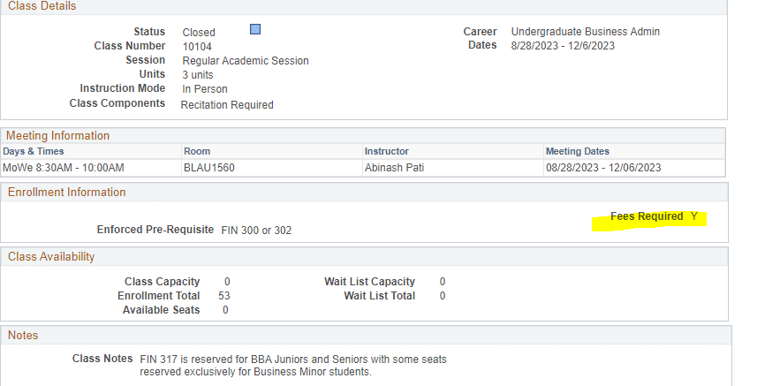Select the FIN 300 or 302 prerequisite text

(256, 231)
